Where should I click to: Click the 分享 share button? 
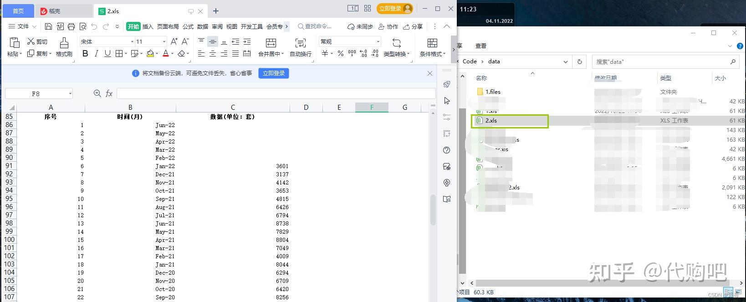pos(413,26)
